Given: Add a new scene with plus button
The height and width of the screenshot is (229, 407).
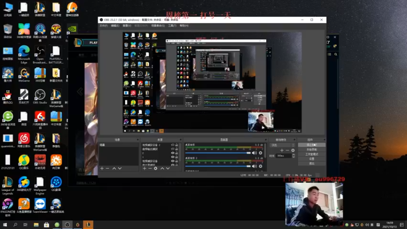Looking at the screenshot, I should 102,168.
